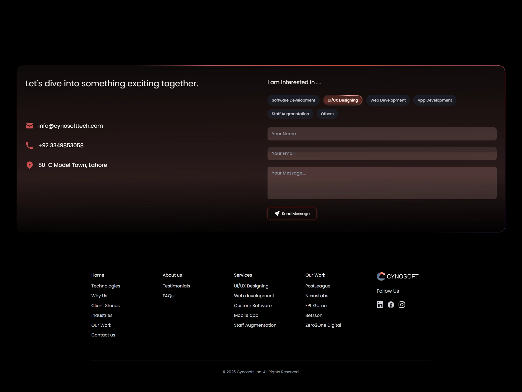Image resolution: width=522 pixels, height=392 pixels.
Task: Select the Software Development interest chip
Action: point(293,100)
